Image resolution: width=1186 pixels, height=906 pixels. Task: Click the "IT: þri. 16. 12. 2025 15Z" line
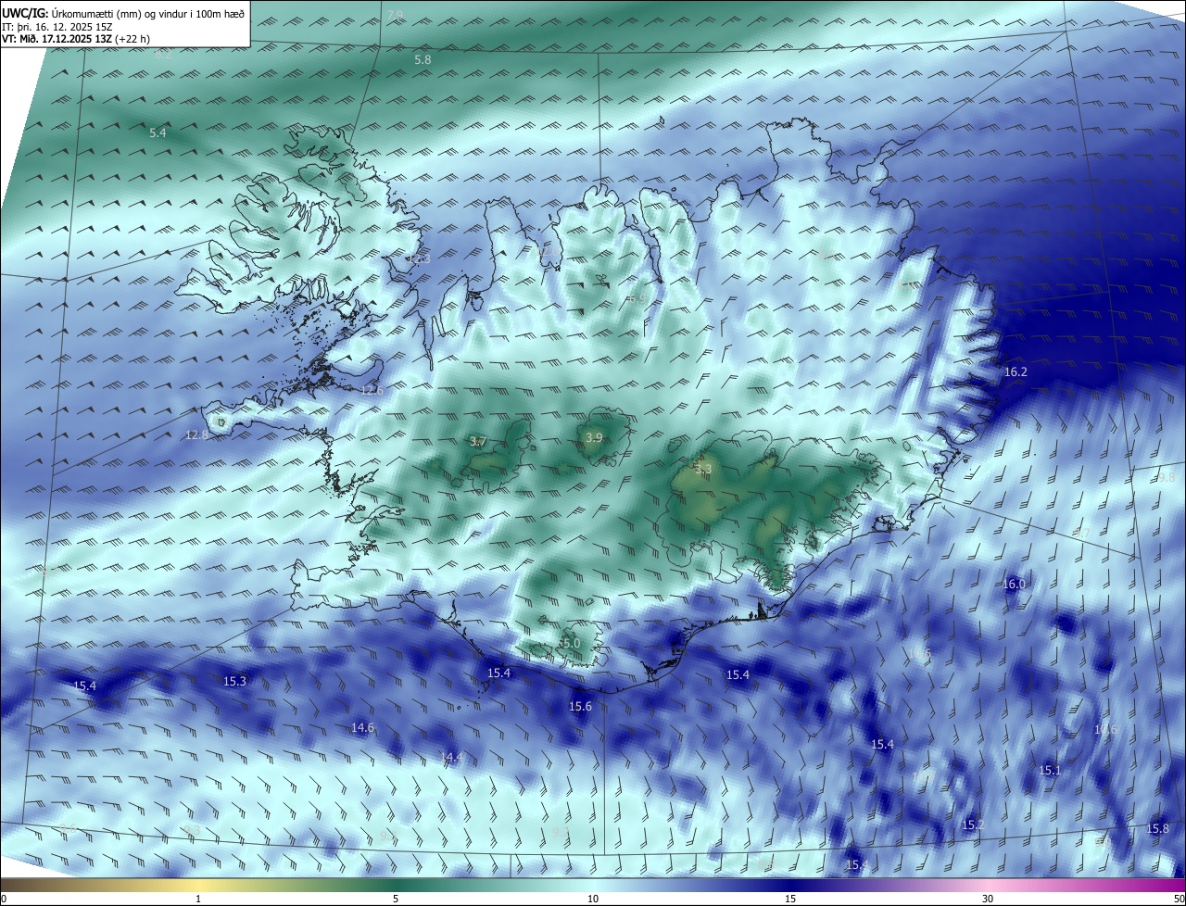[57, 27]
